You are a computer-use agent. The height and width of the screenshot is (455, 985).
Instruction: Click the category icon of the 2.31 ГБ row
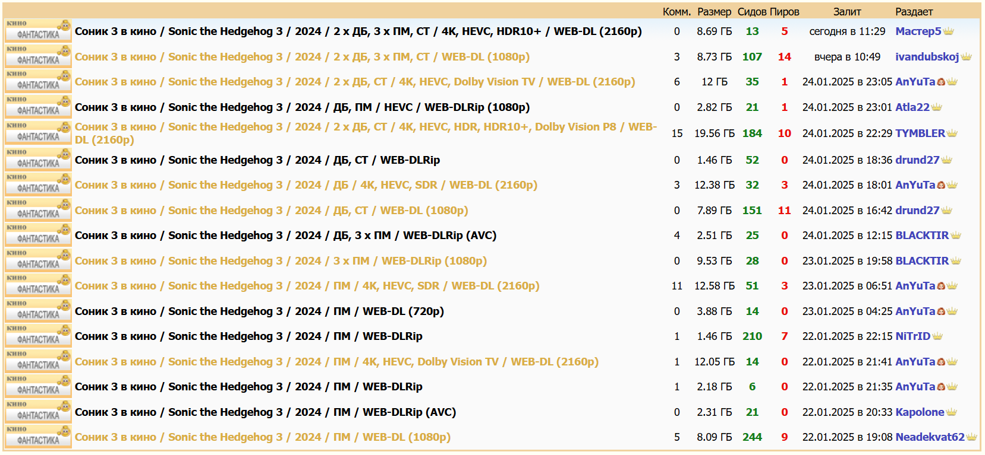pyautogui.click(x=38, y=412)
